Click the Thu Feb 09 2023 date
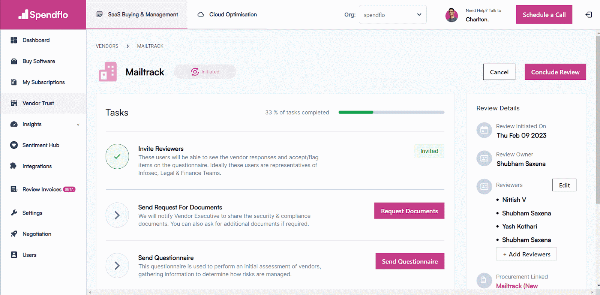The height and width of the screenshot is (295, 600). (x=522, y=135)
